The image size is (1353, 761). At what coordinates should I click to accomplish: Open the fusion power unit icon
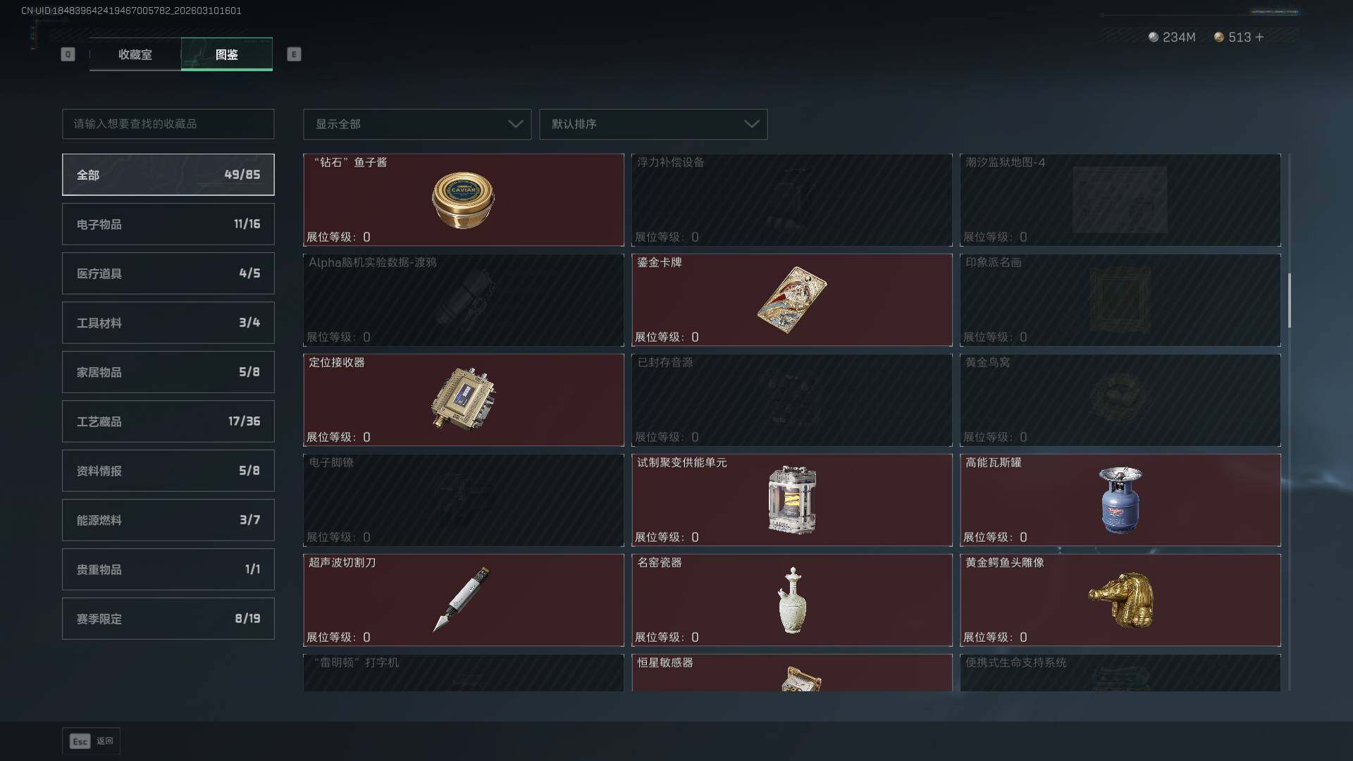click(x=792, y=500)
